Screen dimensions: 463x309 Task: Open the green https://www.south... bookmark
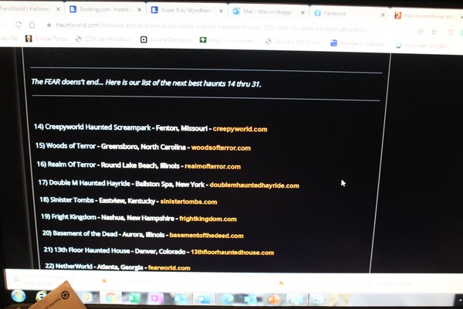tap(228, 40)
